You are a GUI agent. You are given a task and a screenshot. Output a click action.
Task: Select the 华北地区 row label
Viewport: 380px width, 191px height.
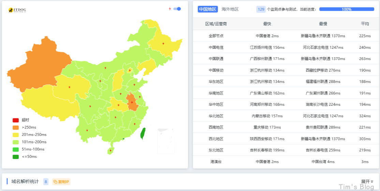pyautogui.click(x=216, y=116)
